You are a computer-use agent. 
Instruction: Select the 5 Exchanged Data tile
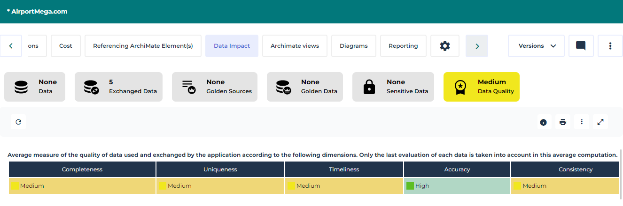tap(118, 87)
